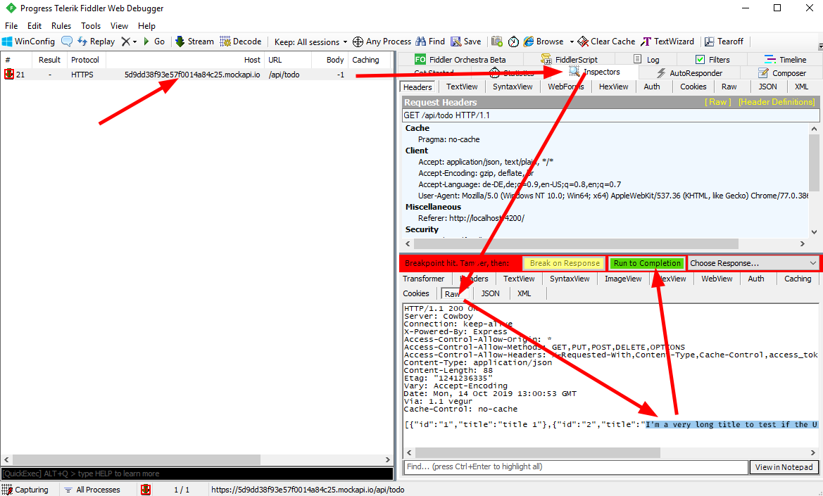Click the comment speech bubble icon
Image resolution: width=823 pixels, height=496 pixels.
[x=67, y=42]
